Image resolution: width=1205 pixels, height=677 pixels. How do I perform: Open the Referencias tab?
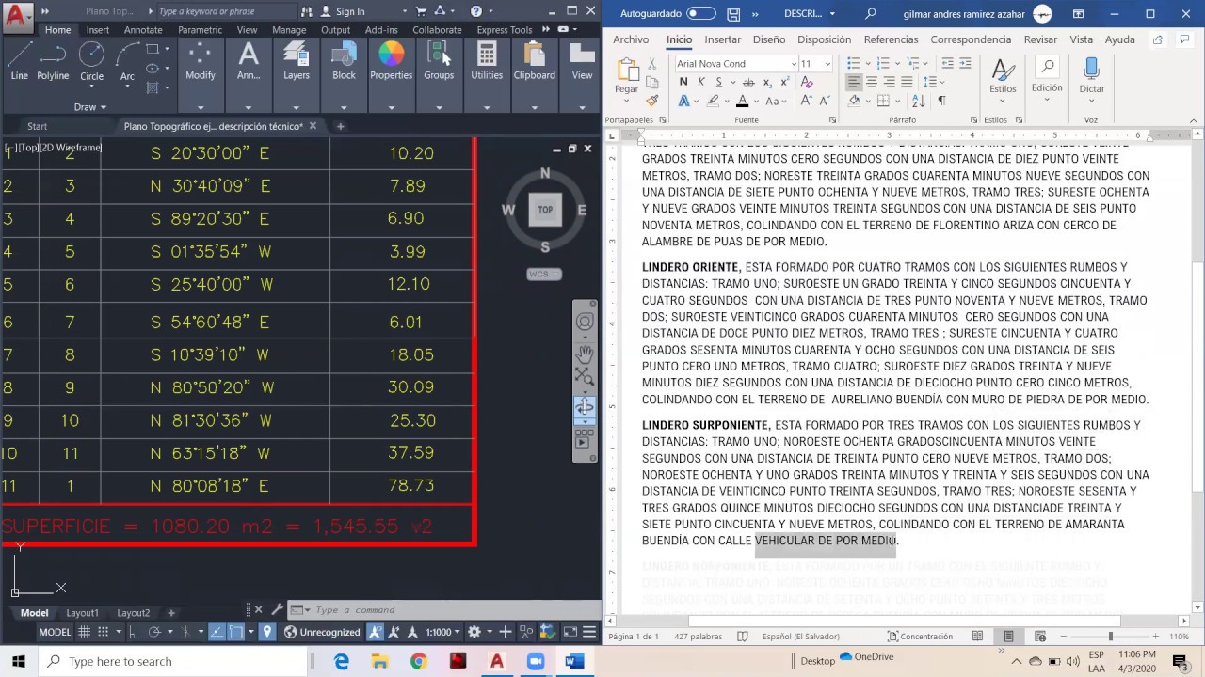tap(891, 39)
